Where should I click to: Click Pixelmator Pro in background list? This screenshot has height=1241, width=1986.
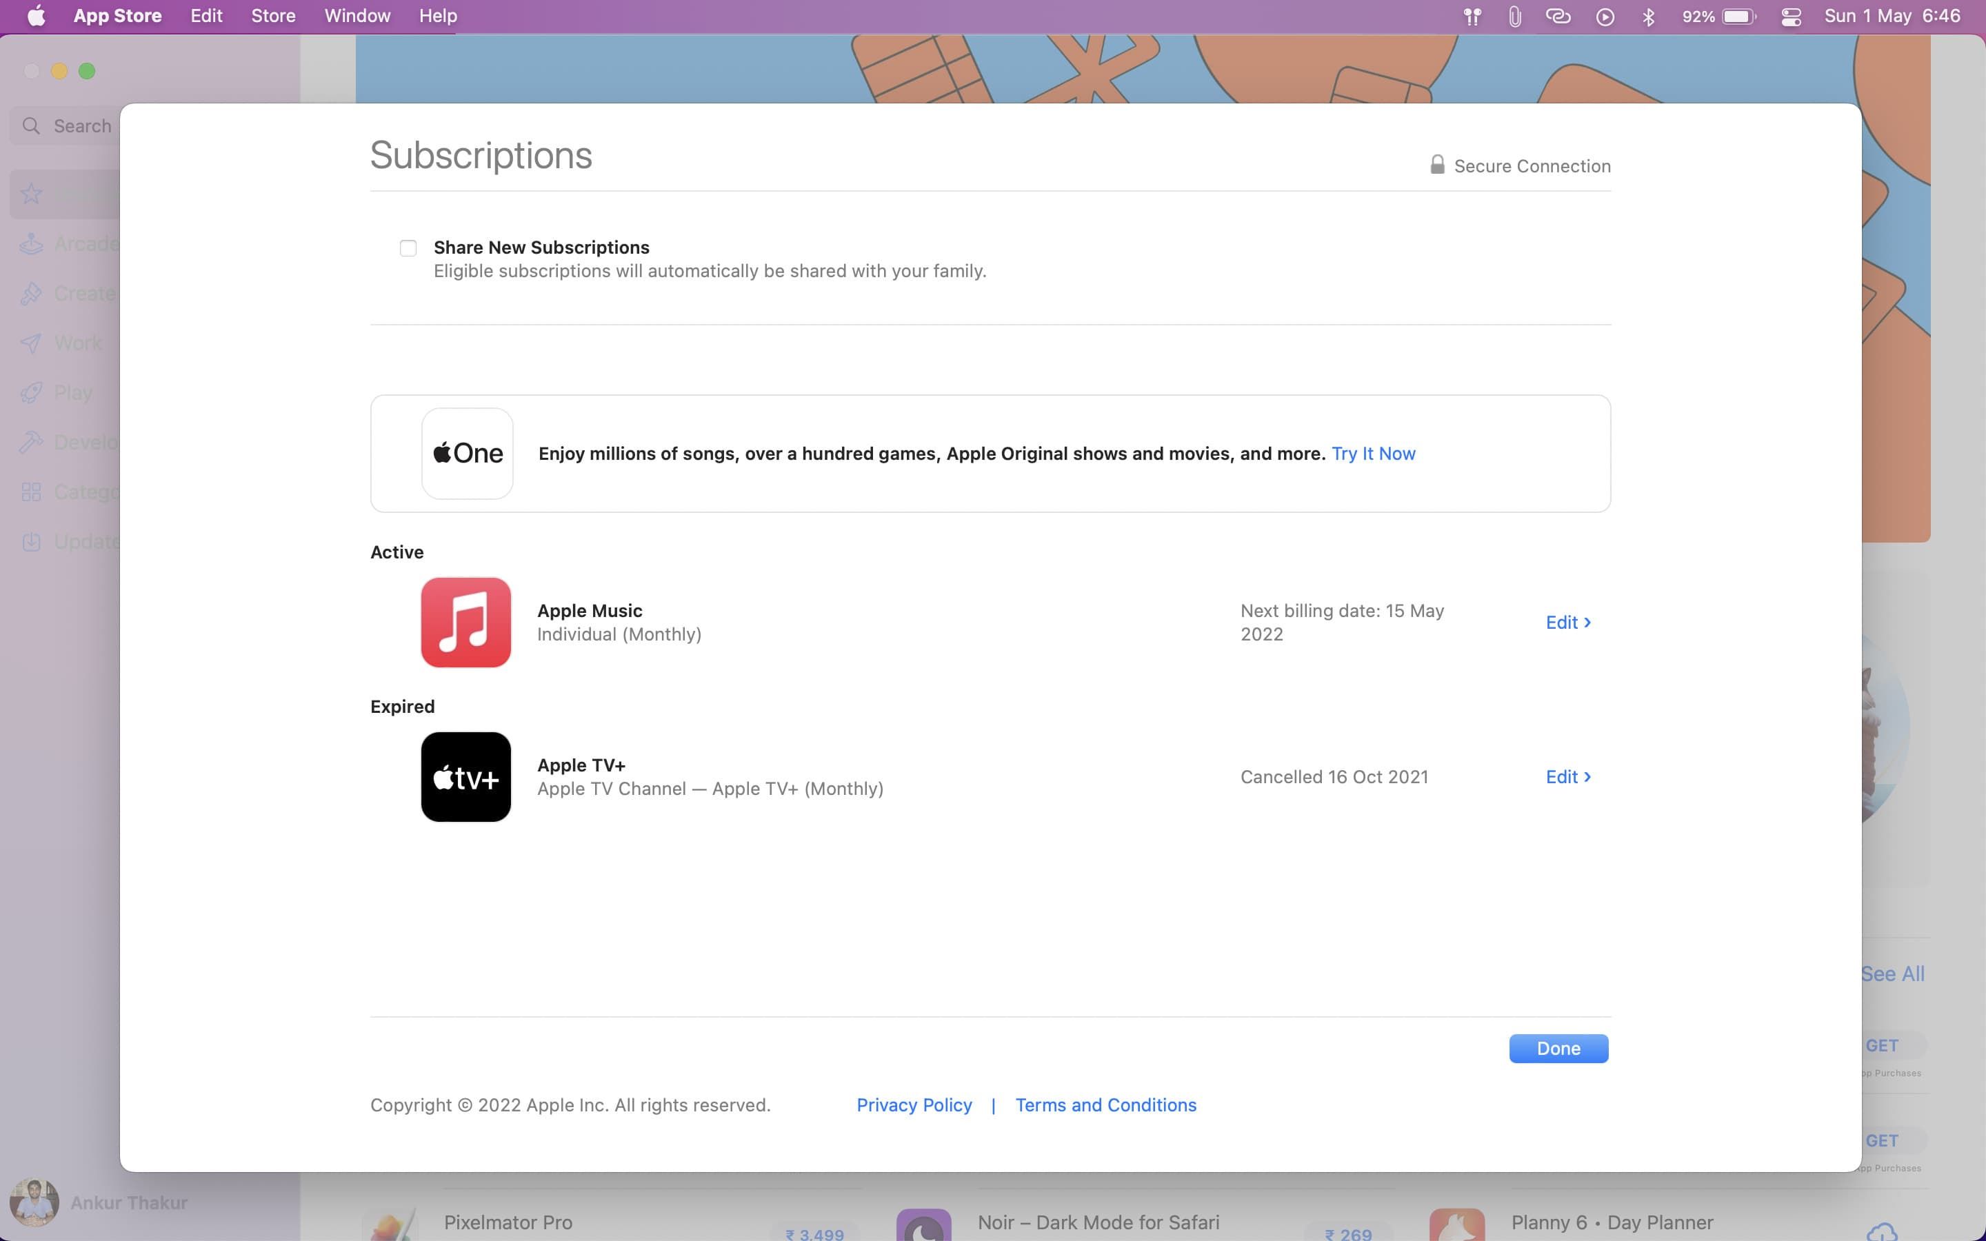coord(508,1222)
